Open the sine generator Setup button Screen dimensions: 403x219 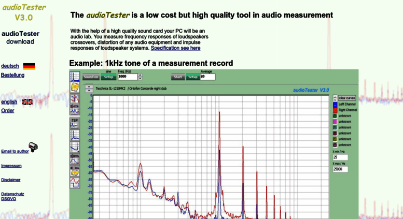coord(108,77)
